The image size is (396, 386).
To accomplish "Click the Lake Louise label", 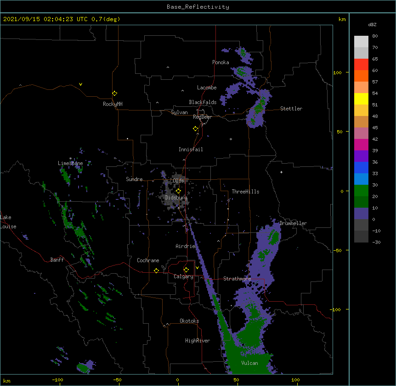I will point(8,222).
